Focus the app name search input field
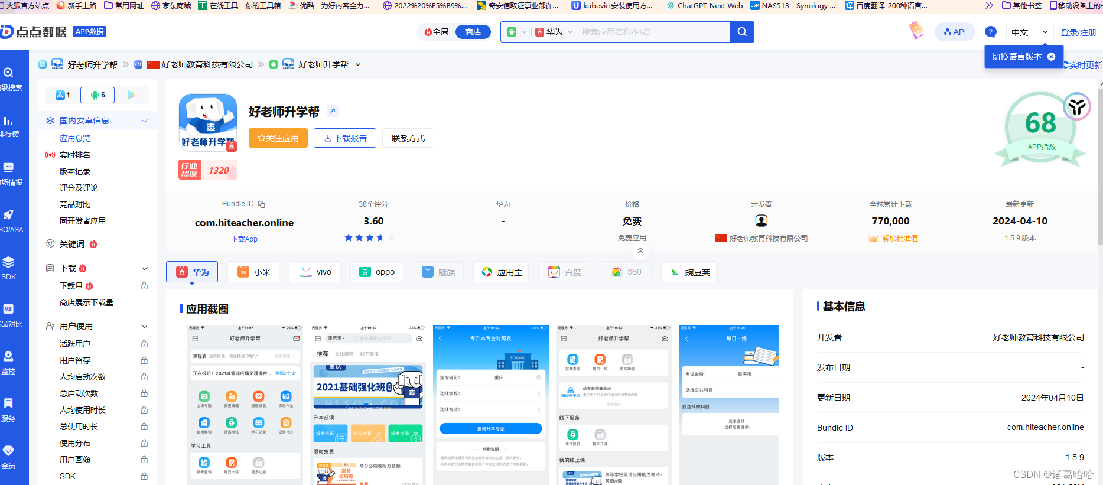Viewport: 1103px width, 485px height. coord(653,32)
